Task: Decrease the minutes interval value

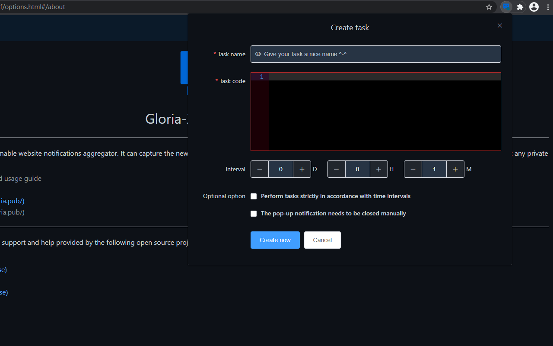Action: point(413,169)
